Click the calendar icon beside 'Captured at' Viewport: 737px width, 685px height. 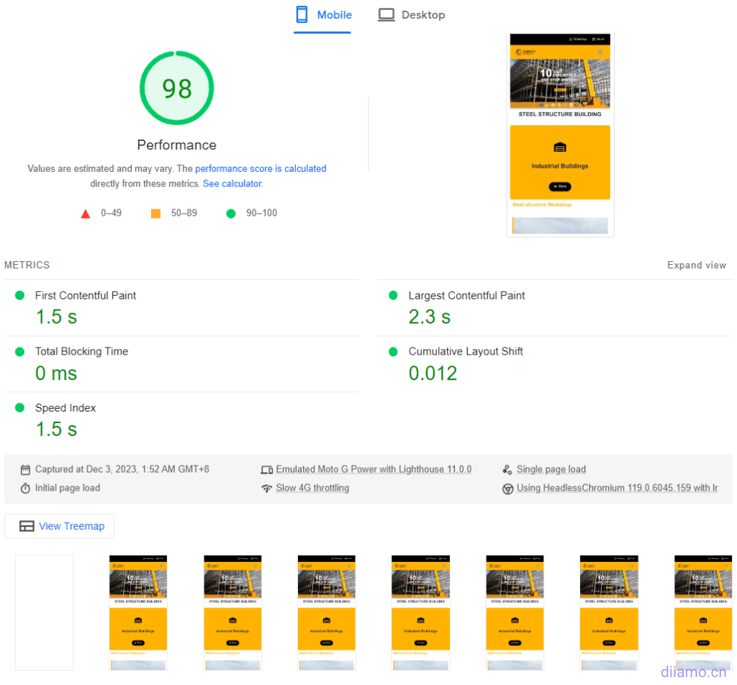[27, 468]
